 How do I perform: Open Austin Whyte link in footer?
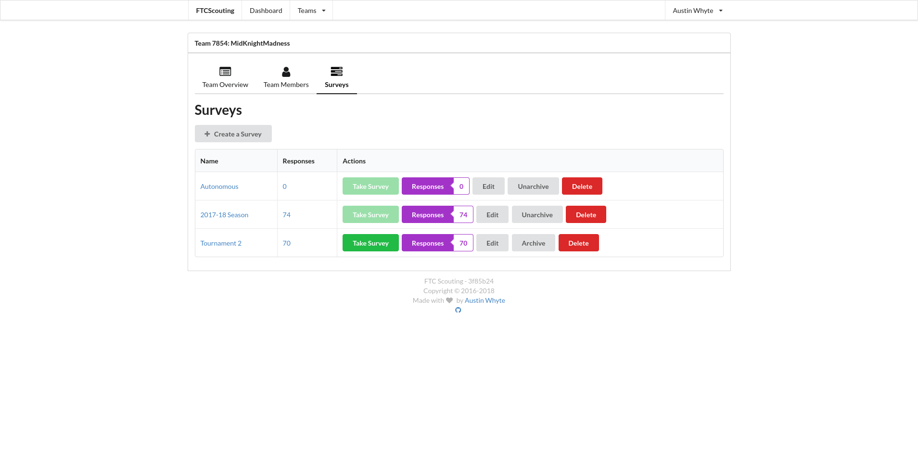(484, 300)
